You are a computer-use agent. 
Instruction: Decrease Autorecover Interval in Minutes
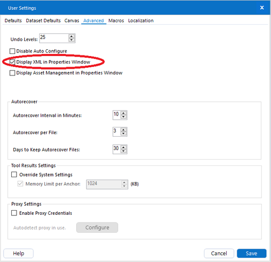(x=124, y=117)
